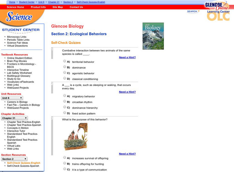Select option B circadian rhythm
The height and width of the screenshot is (172, 234).
pyautogui.click(x=65, y=101)
